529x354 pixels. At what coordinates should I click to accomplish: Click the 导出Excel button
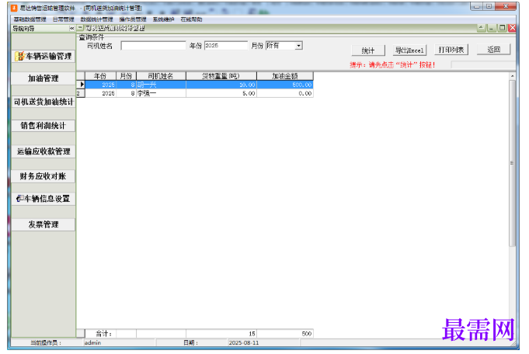(x=409, y=50)
